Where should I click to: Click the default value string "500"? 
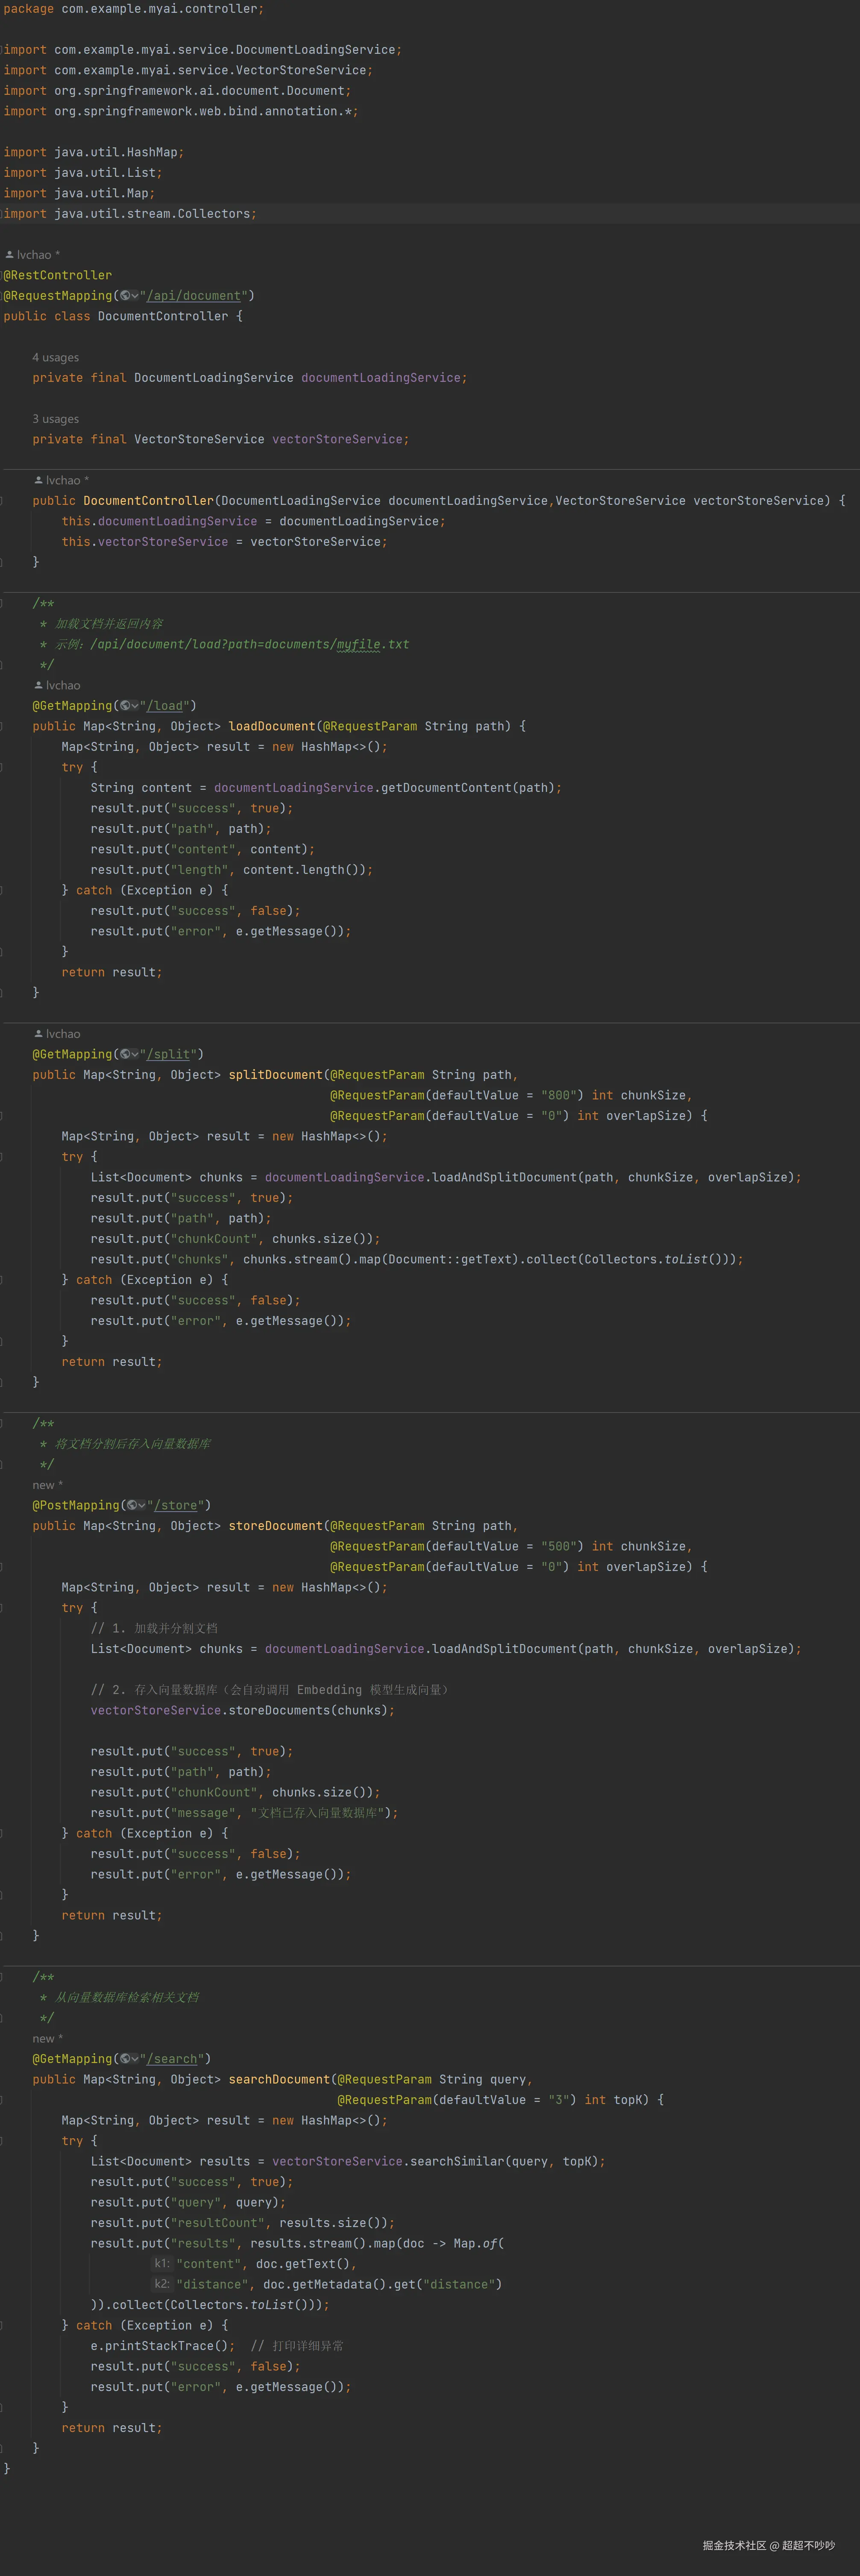[559, 1546]
